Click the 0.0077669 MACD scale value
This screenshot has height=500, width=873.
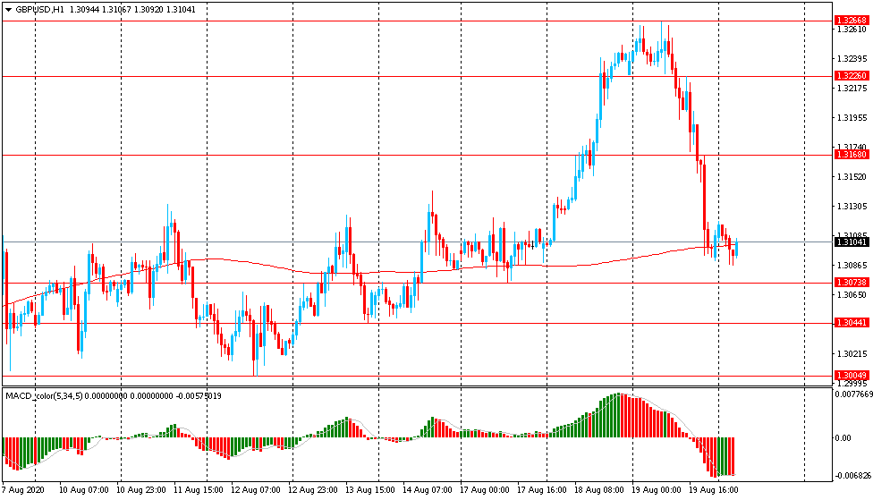pos(853,394)
